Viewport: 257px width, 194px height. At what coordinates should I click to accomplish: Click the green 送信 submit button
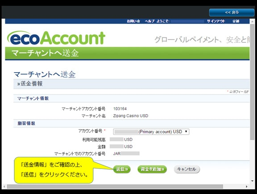click(122, 169)
